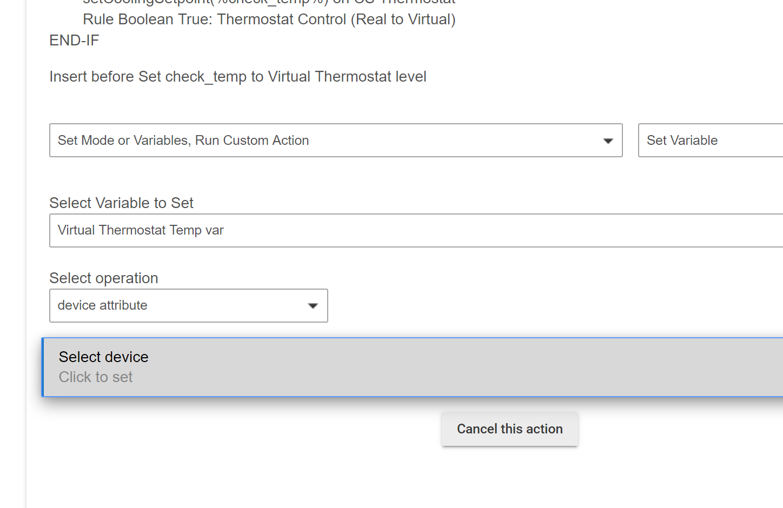Image resolution: width=783 pixels, height=508 pixels.
Task: Click the arrow on the action type dropdown
Action: (608, 141)
